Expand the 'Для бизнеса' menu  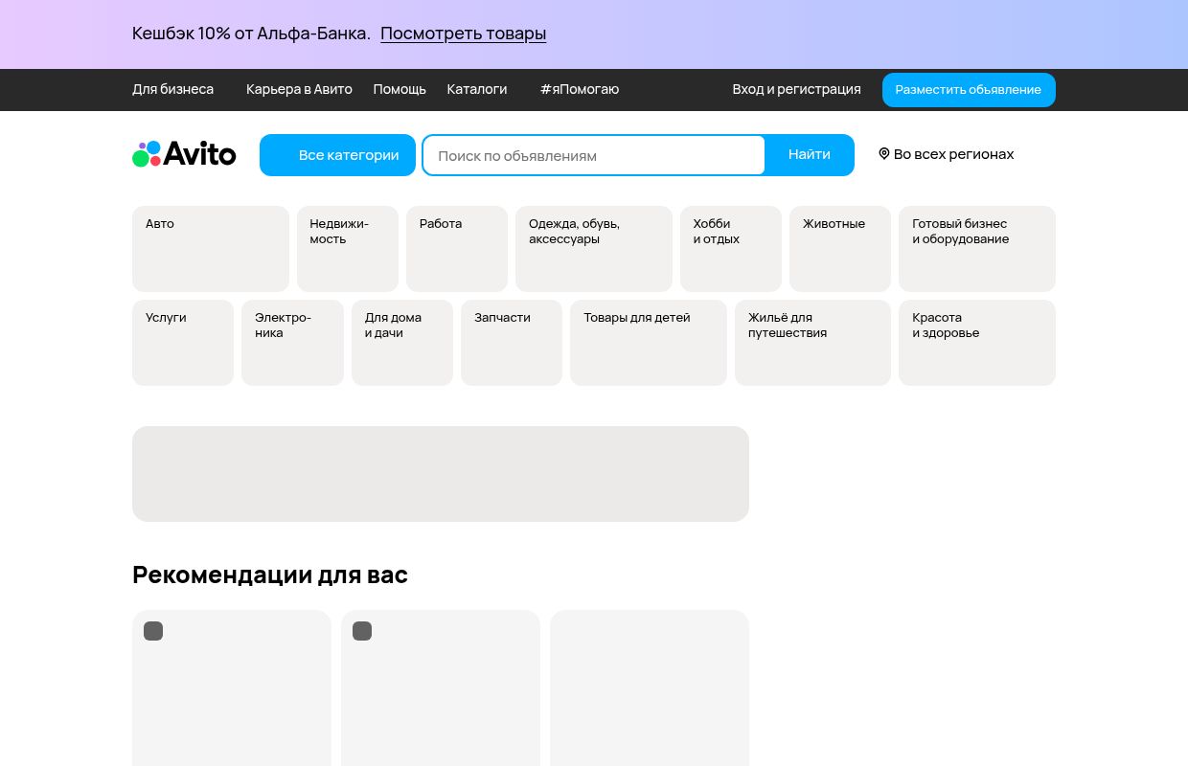[172, 89]
